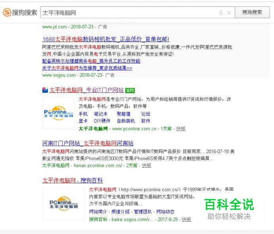This screenshot has height=234, width=274.
Task: Open the 笔记本 sublink
Action: [x=101, y=114]
